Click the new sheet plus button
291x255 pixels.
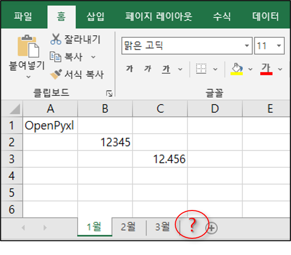tap(211, 228)
